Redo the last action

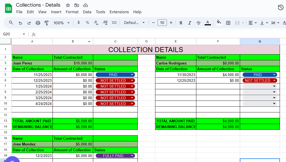pyautogui.click(x=29, y=23)
